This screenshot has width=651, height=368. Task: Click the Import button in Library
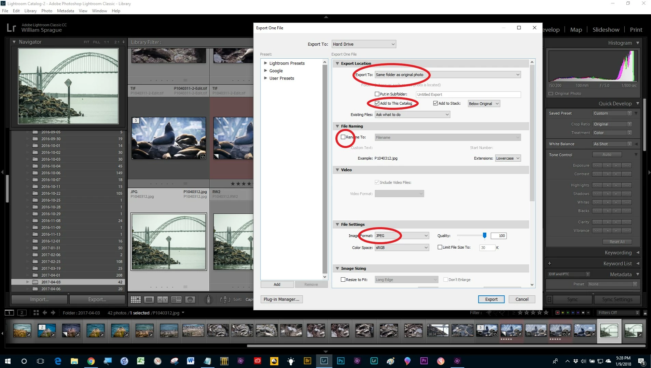39,299
